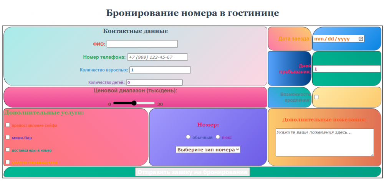Image resolution: width=384 pixels, height=181 pixels.
Task: Click the 'люкс' label text
Action: point(227,137)
